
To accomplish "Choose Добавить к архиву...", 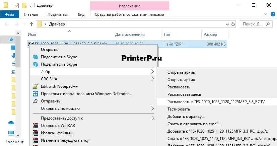I will 217,117.
